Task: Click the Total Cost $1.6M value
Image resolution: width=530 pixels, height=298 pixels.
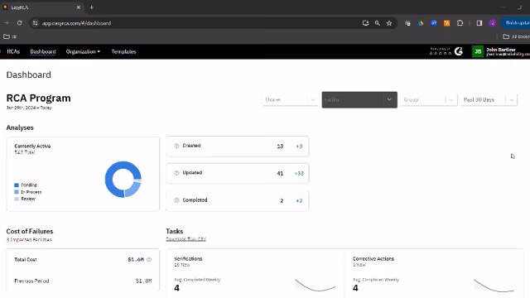Action: tap(136, 259)
